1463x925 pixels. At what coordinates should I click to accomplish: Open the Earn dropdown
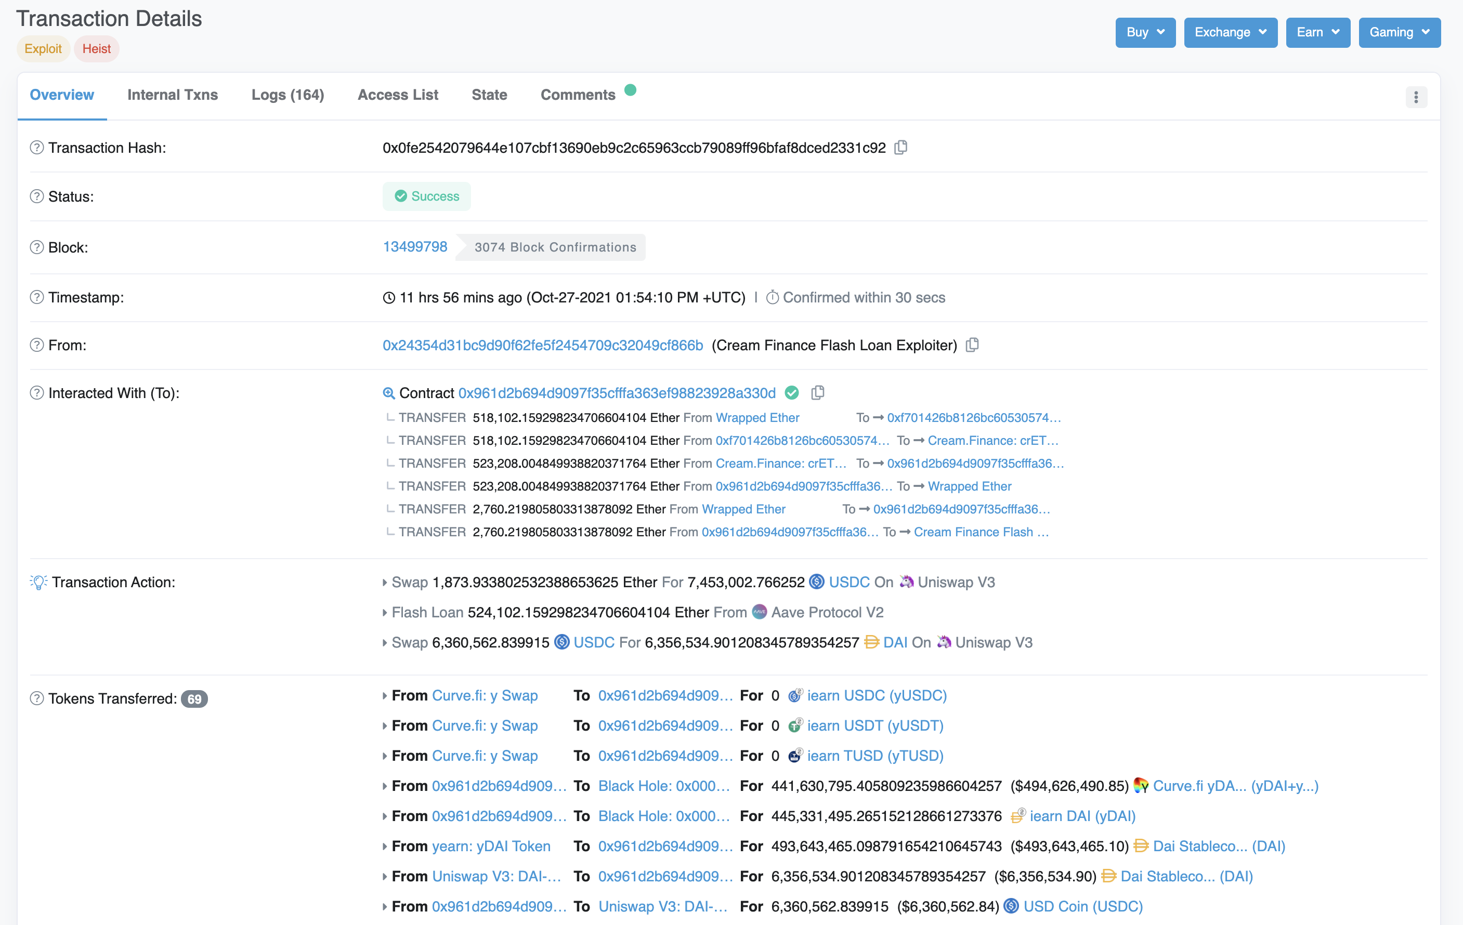pyautogui.click(x=1318, y=32)
